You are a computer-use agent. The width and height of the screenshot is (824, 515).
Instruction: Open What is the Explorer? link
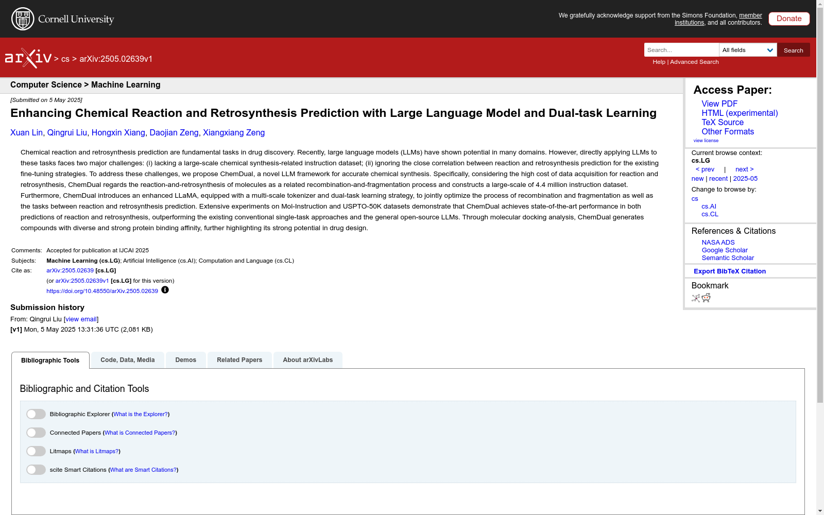pyautogui.click(x=141, y=414)
